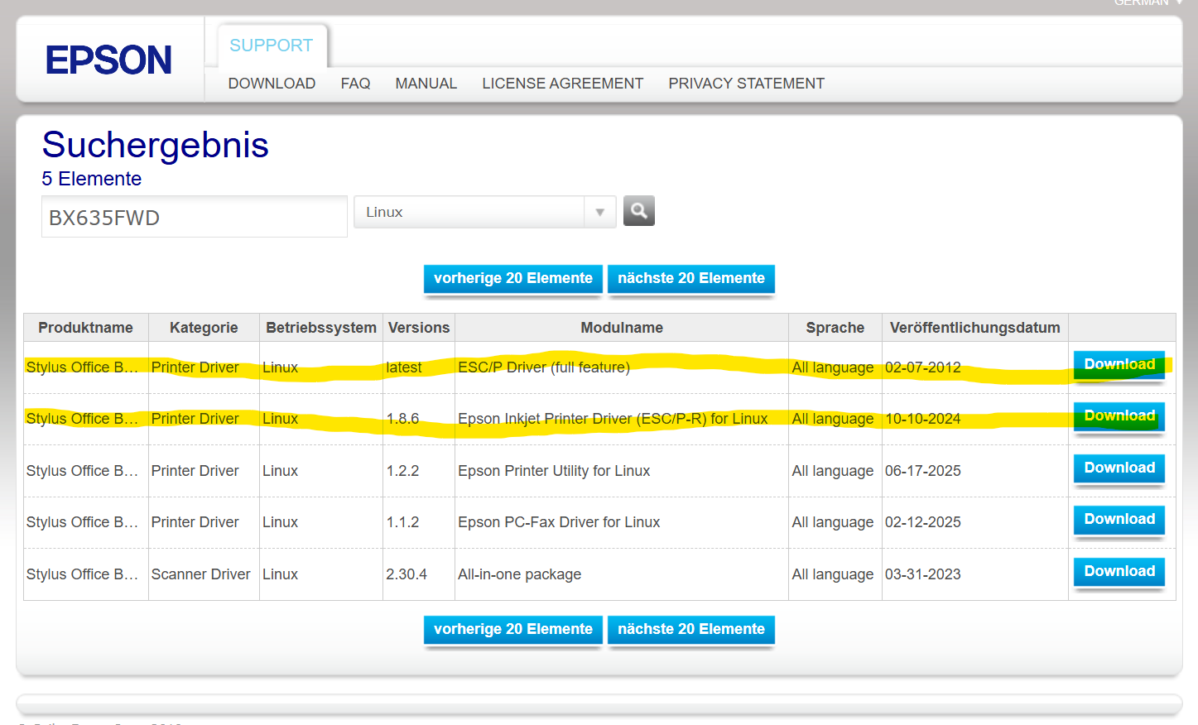This screenshot has width=1198, height=725.
Task: Download Epson Inkjet Printer Driver ESC/P-R
Action: click(1119, 416)
